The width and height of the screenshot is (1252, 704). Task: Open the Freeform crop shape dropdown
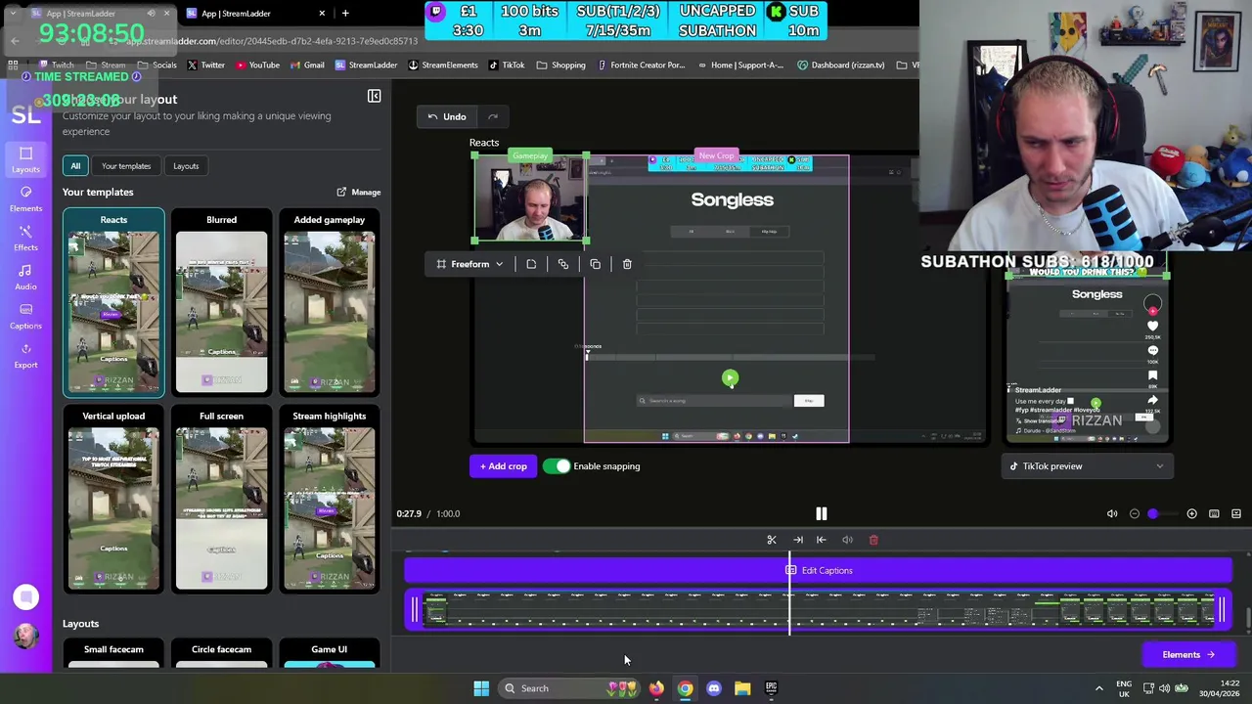pos(470,264)
